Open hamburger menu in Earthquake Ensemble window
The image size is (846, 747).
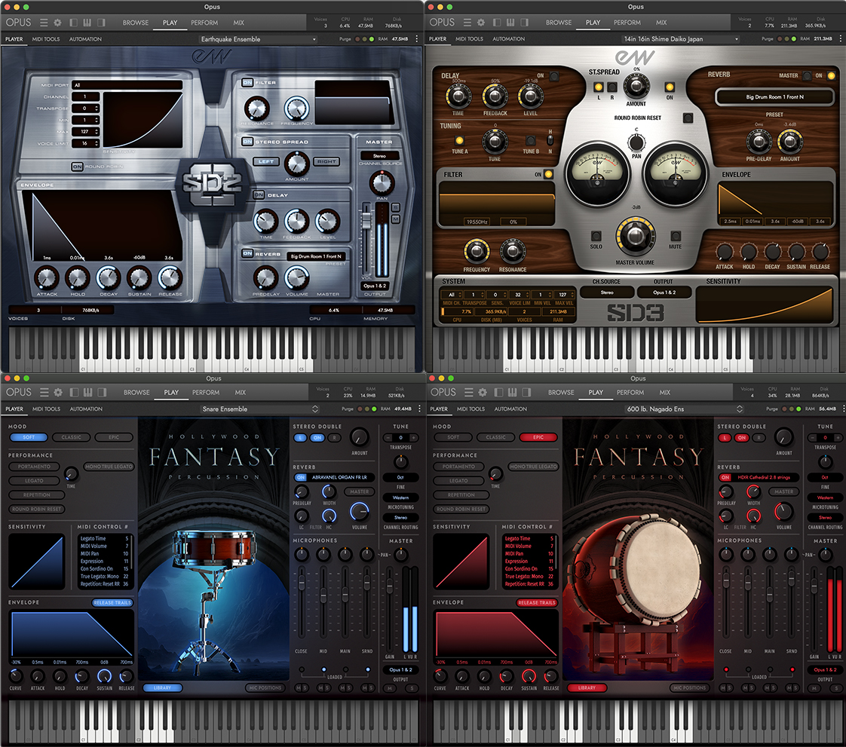coord(44,23)
